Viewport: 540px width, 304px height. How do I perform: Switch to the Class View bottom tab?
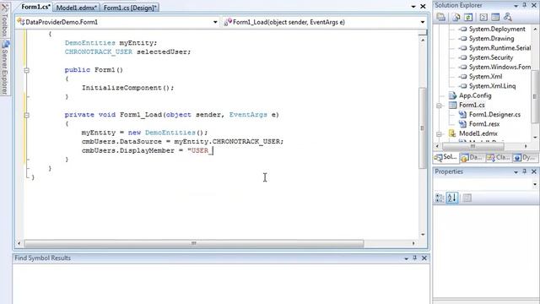[498, 158]
